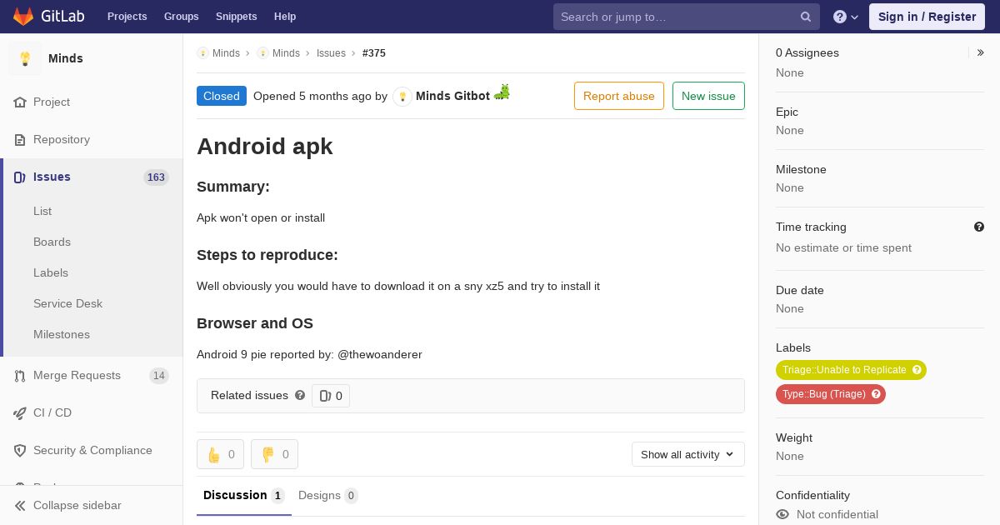The height and width of the screenshot is (525, 1000).
Task: Click the Issues count badge 163
Action: tap(156, 177)
